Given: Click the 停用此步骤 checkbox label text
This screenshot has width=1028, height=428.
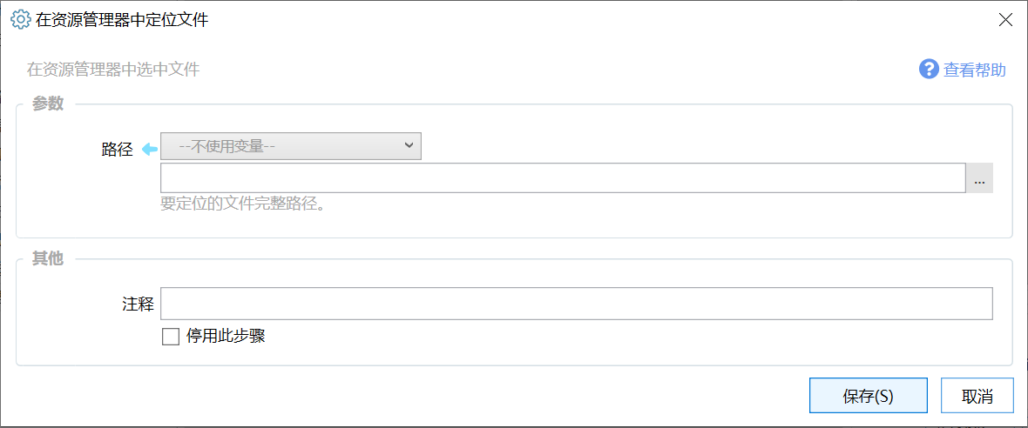Looking at the screenshot, I should click(x=226, y=337).
